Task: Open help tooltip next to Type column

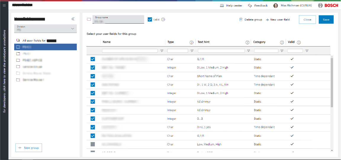Action: pos(191,42)
